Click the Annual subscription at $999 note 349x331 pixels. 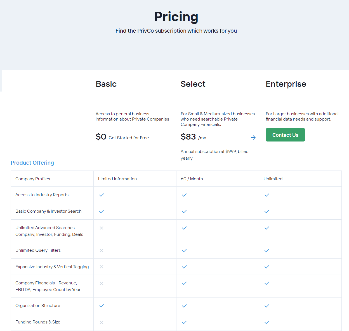214,155
